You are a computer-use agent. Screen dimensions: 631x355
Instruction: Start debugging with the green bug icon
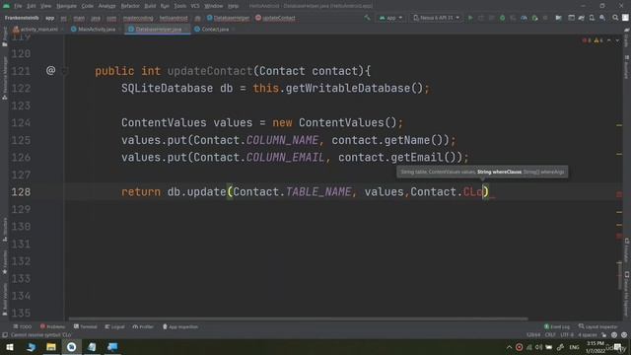[x=502, y=18]
